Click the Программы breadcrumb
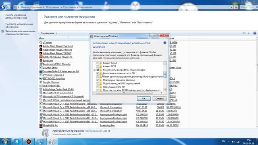 click(x=52, y=7)
